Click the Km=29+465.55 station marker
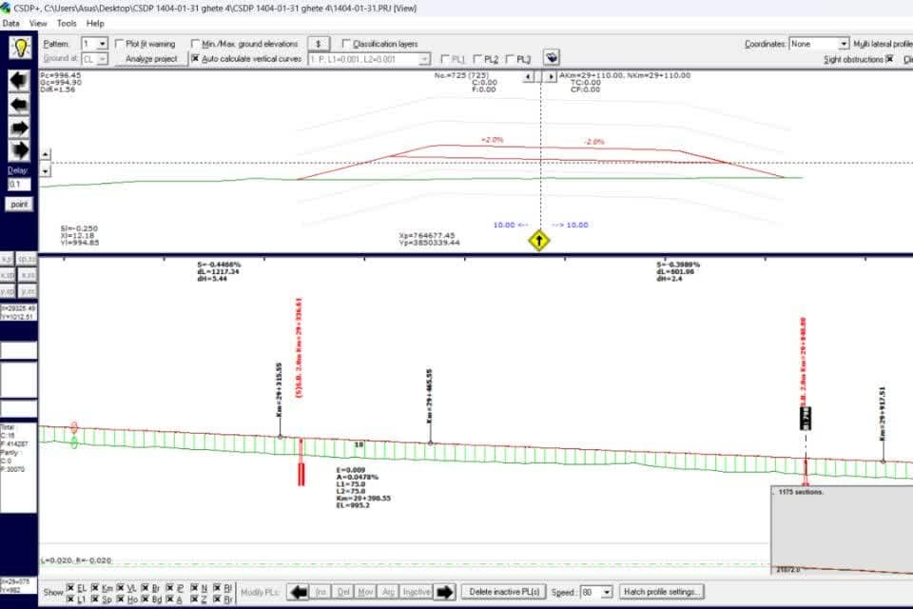 tap(430, 396)
